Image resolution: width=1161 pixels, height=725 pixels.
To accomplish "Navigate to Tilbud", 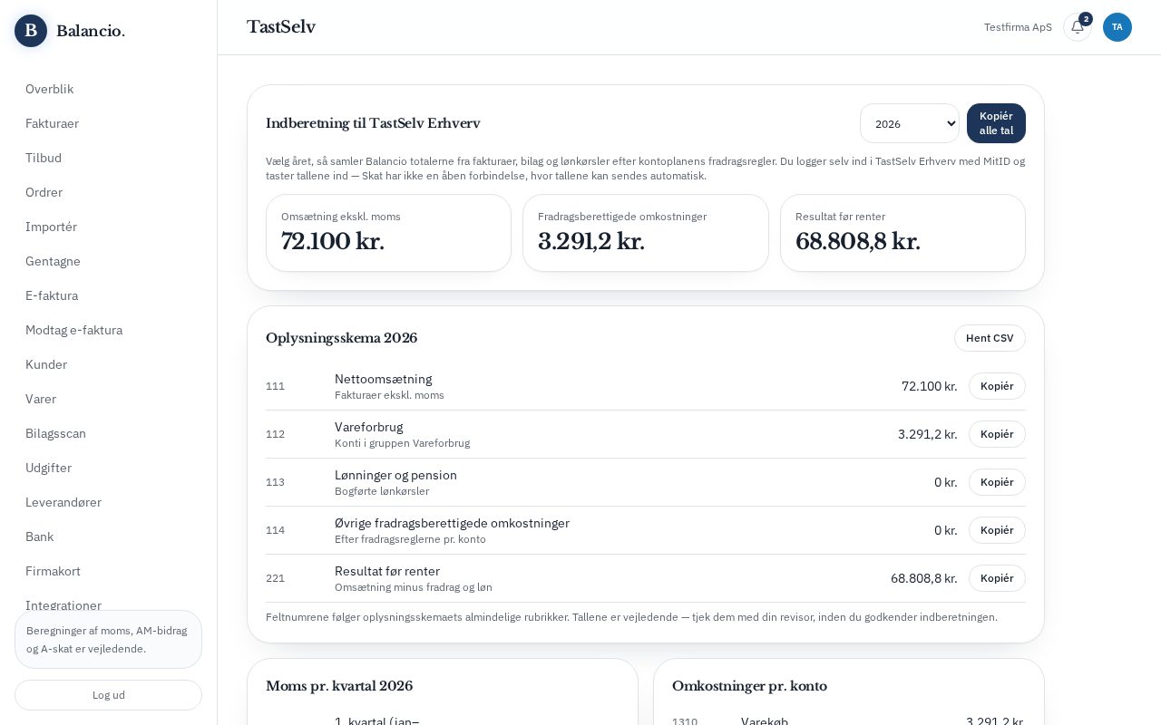I will coord(109,158).
